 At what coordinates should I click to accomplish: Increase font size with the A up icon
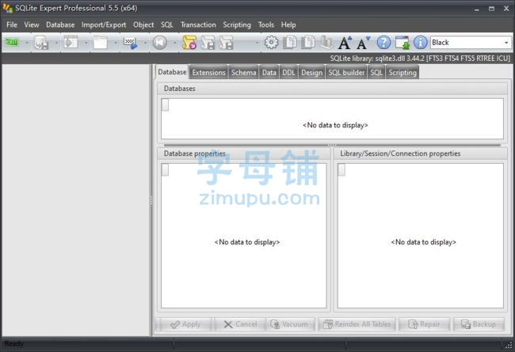coord(345,43)
